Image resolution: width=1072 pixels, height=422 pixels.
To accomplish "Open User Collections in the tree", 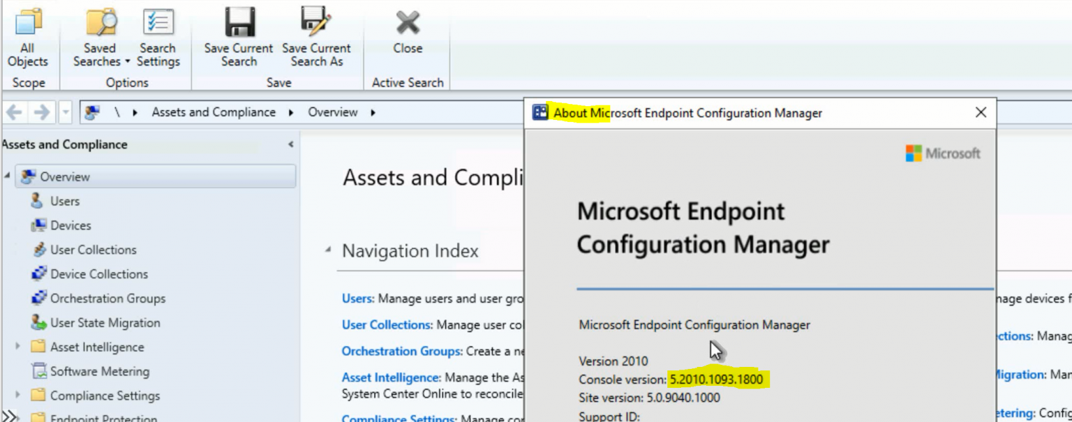I will click(x=94, y=250).
